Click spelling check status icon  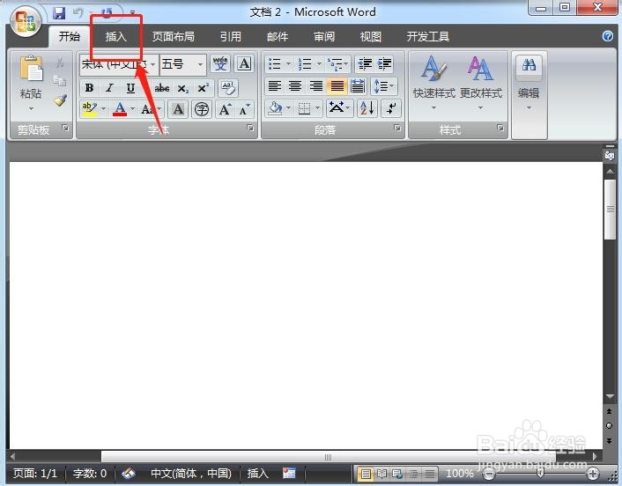(129, 473)
